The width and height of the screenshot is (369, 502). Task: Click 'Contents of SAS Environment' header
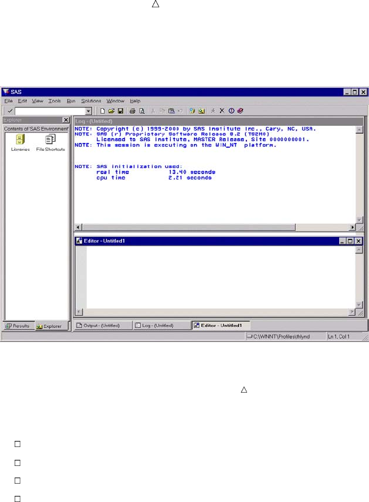(36, 129)
